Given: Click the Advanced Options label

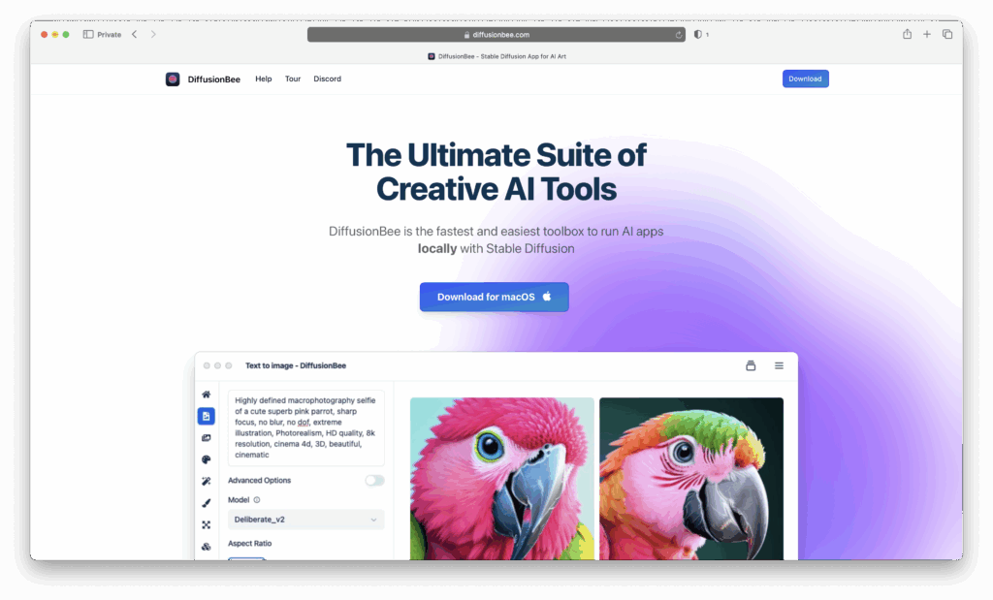Looking at the screenshot, I should pos(259,481).
